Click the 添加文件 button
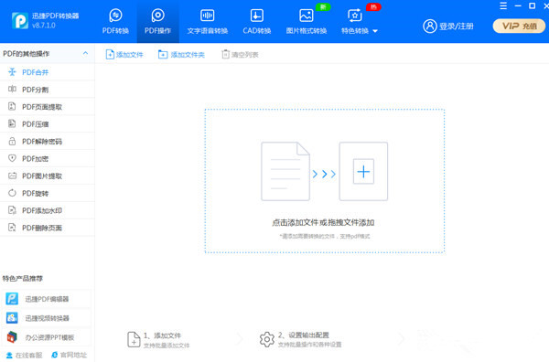 point(124,55)
